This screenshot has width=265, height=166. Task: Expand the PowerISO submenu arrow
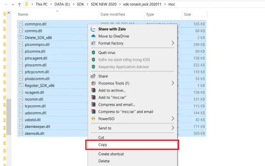click(x=173, y=119)
